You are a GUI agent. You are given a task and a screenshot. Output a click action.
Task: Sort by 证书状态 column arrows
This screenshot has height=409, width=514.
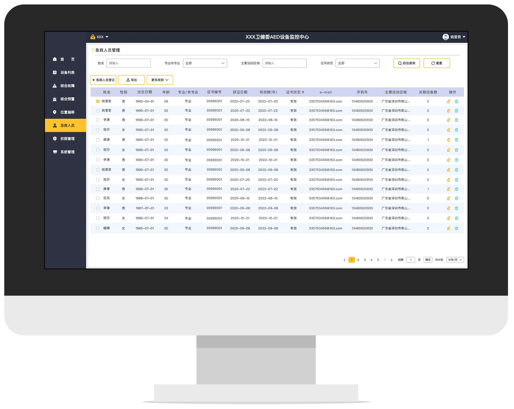click(303, 92)
